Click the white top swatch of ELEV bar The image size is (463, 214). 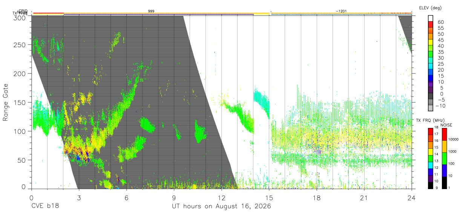tap(431, 18)
